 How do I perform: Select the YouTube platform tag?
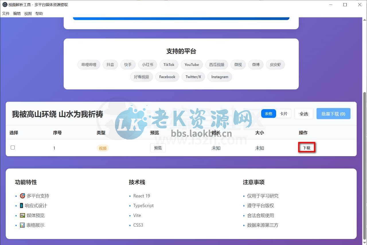coord(192,65)
